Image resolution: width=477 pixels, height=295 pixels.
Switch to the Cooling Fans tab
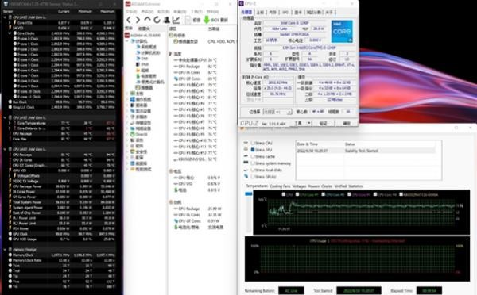click(x=280, y=186)
